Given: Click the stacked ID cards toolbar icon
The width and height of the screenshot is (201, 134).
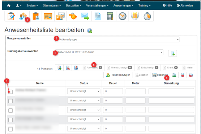Looking at the screenshot, I should (60, 16).
